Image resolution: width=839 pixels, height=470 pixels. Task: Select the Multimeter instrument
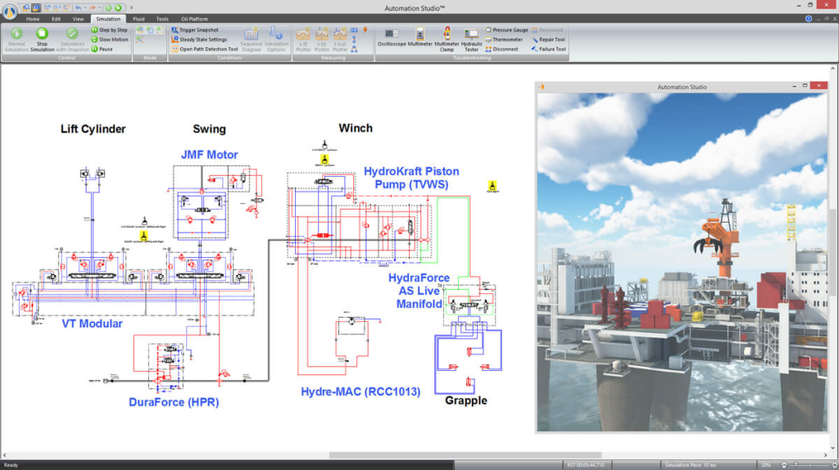pos(420,38)
